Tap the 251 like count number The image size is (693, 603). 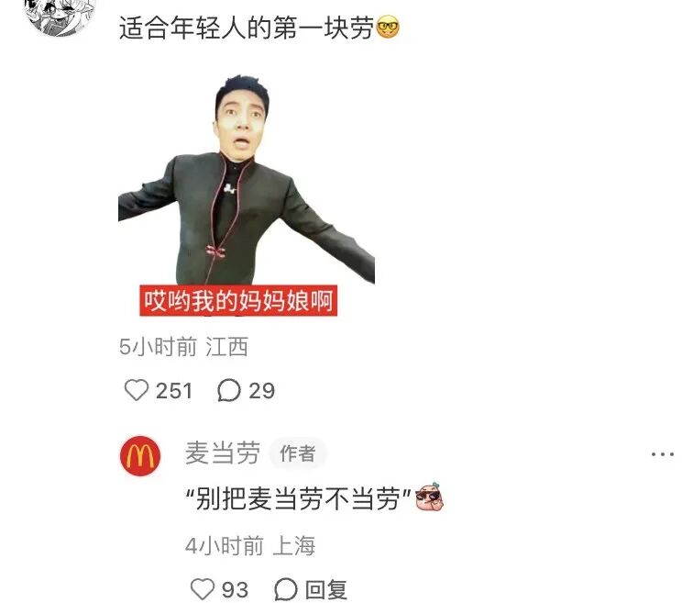(x=174, y=391)
